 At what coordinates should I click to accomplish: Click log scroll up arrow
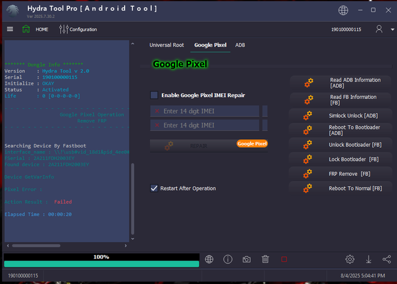coord(133,44)
